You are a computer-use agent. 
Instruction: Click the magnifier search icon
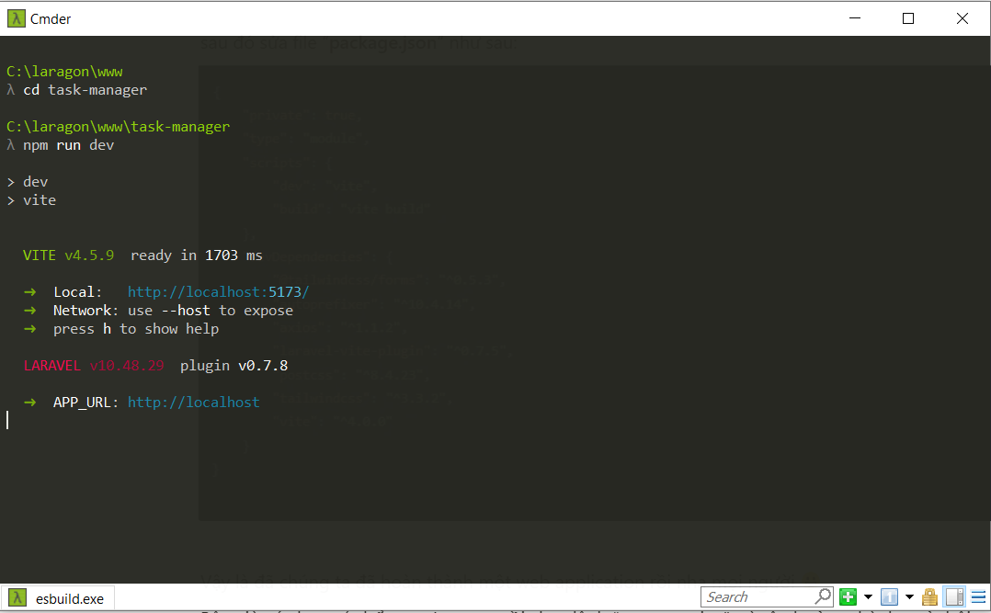coord(823,596)
